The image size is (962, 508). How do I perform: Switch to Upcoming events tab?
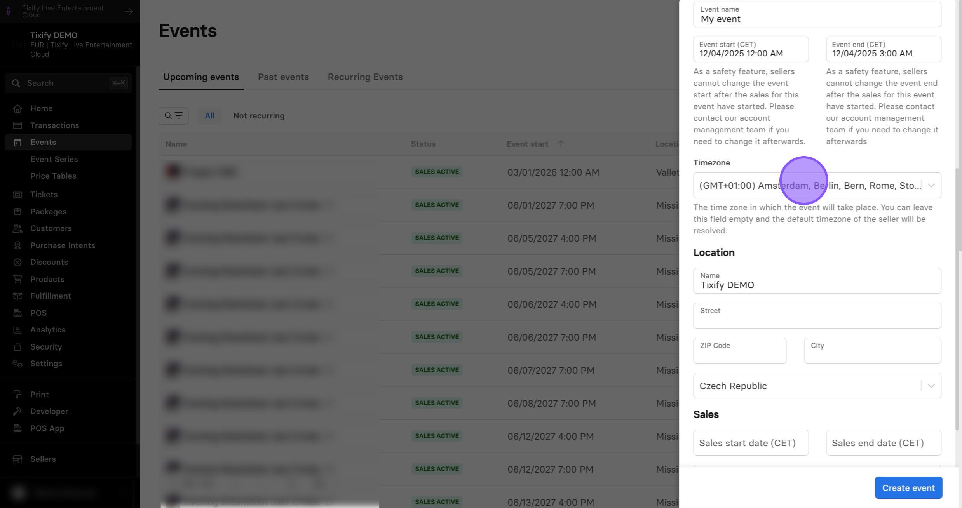pyautogui.click(x=201, y=77)
